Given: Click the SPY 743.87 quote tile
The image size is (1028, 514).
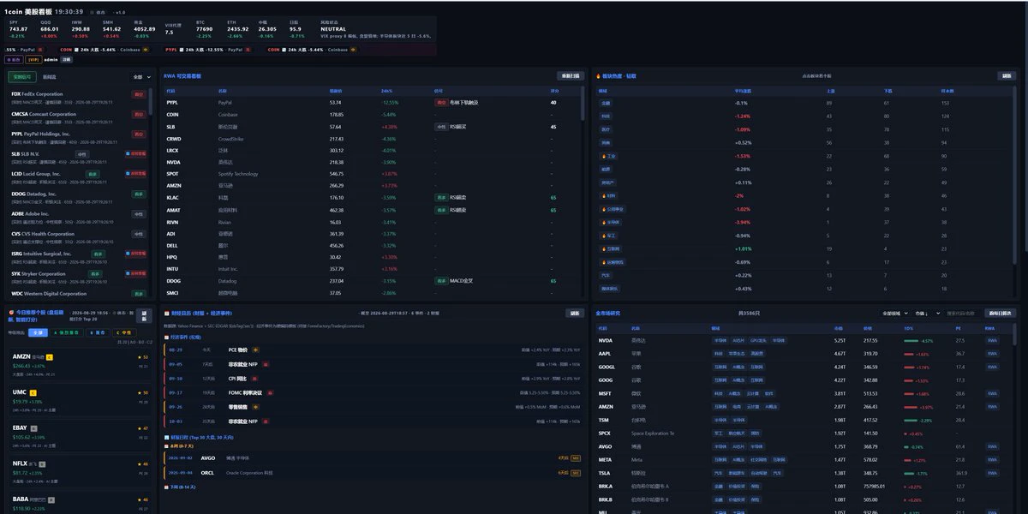Looking at the screenshot, I should [18, 29].
